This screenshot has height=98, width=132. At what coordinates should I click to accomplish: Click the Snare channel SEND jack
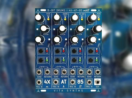(56, 72)
